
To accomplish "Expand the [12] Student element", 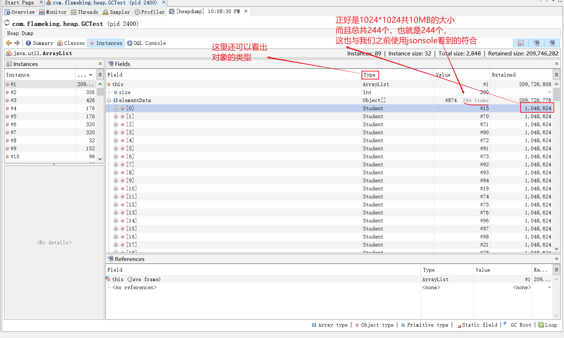I will (116, 205).
